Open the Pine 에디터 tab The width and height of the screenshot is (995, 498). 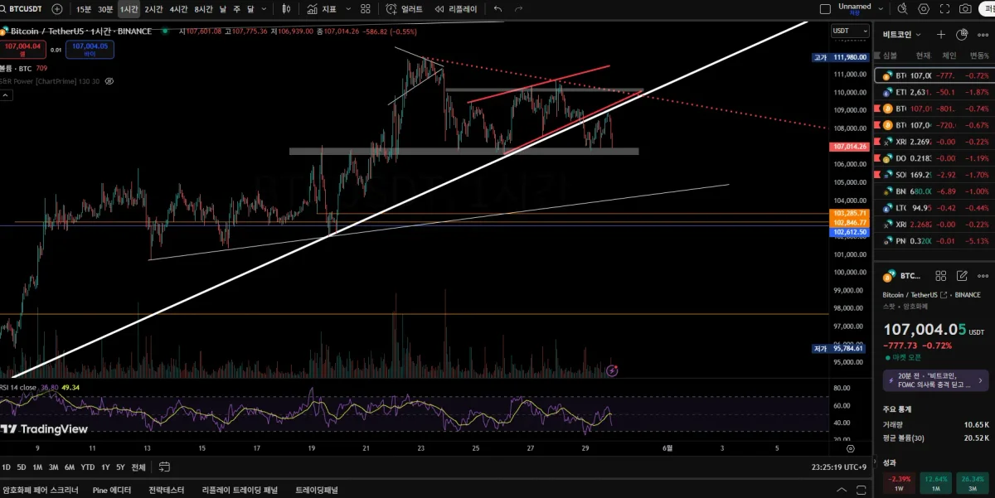[112, 490]
